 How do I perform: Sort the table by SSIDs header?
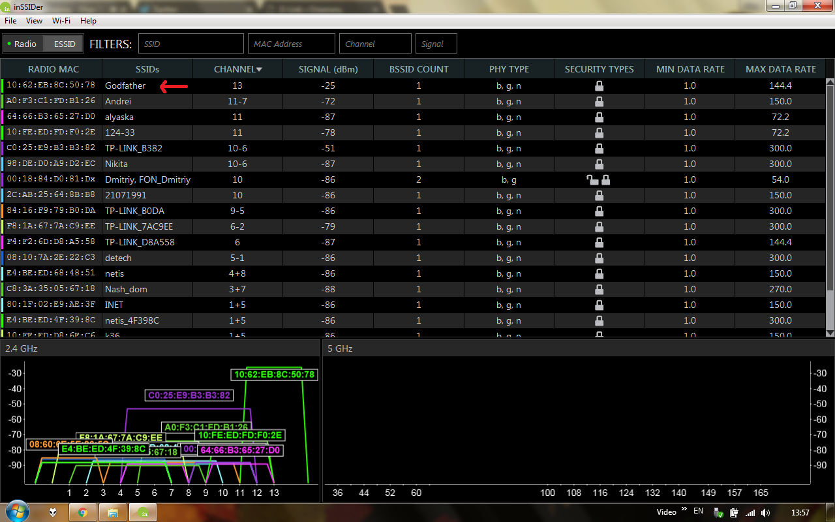point(147,69)
